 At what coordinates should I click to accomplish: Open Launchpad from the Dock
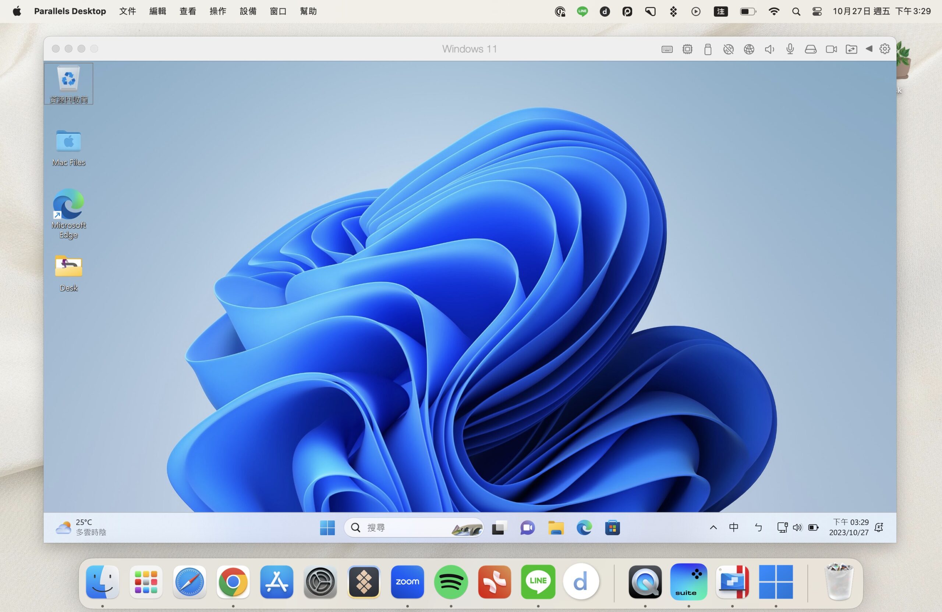point(146,581)
